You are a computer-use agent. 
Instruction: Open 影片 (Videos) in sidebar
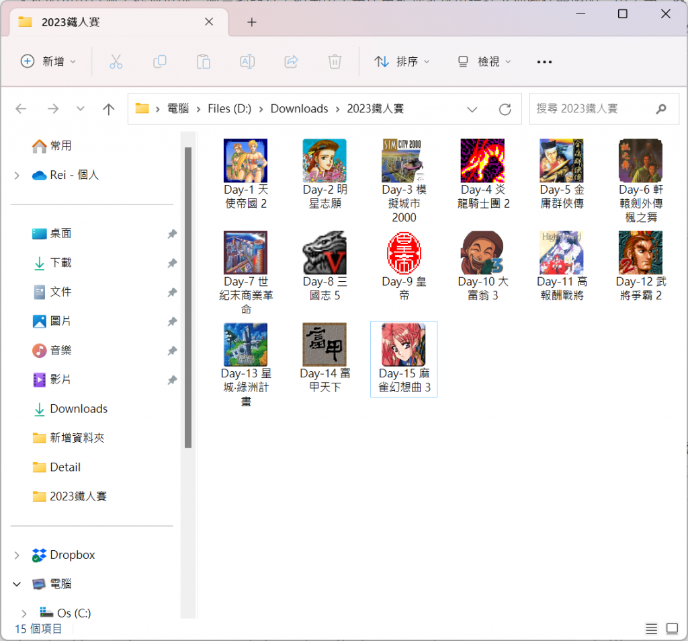coord(52,379)
